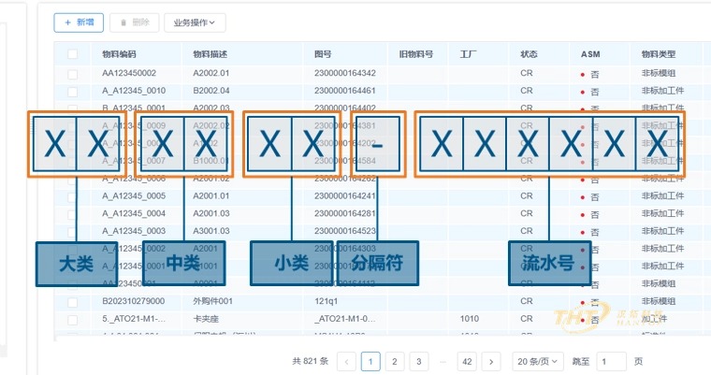Go to page 3

(418, 361)
